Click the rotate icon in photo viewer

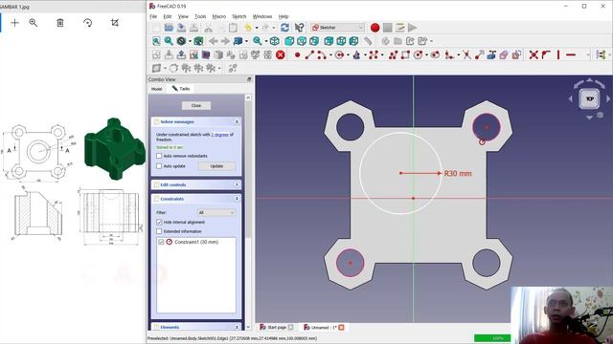click(x=87, y=23)
